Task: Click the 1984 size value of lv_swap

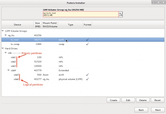Action: pos(38,44)
